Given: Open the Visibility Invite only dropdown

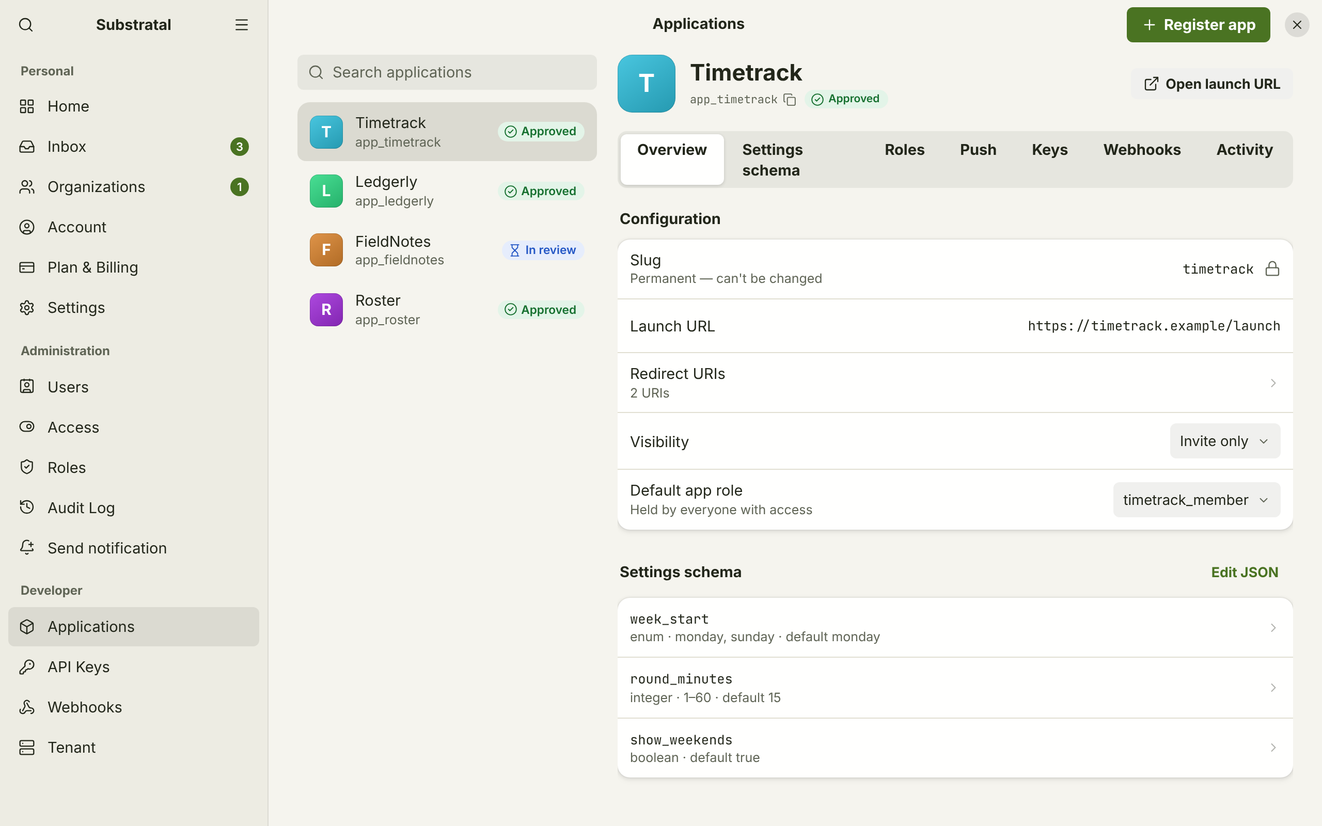Looking at the screenshot, I should click(1225, 441).
